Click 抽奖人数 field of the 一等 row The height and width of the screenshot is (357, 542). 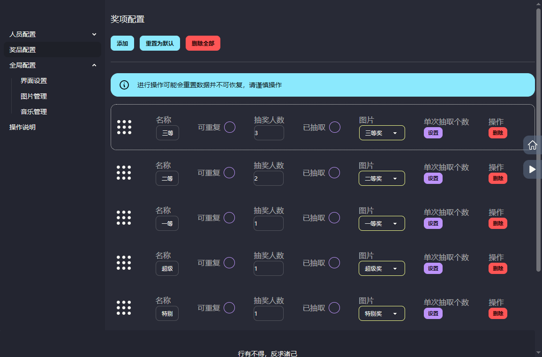tap(269, 223)
